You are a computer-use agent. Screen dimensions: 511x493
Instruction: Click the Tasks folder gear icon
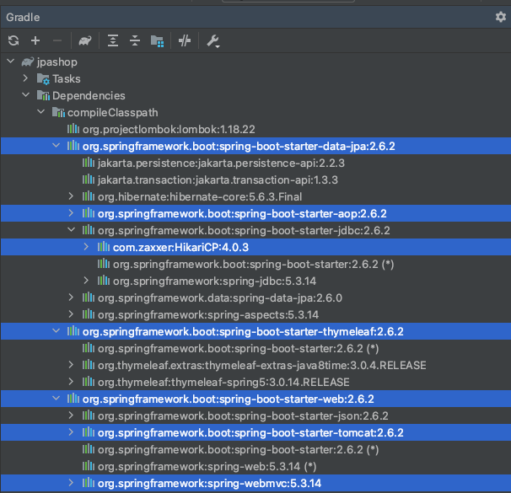tap(43, 79)
